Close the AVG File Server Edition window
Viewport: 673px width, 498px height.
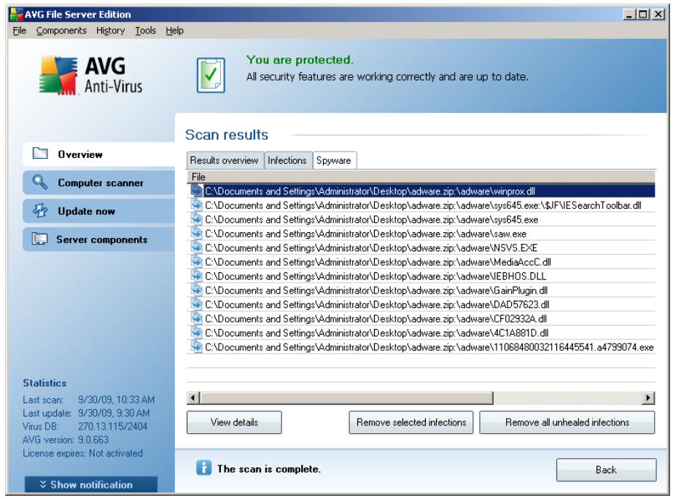pos(658,14)
